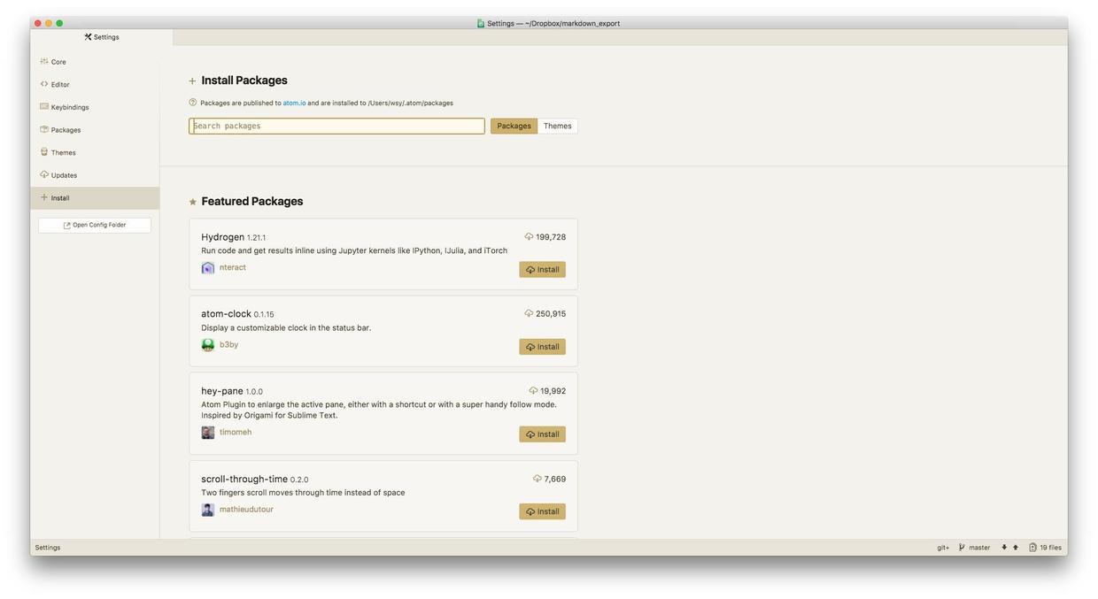Click the master branch icon
Image resolution: width=1098 pixels, height=599 pixels.
pyautogui.click(x=962, y=548)
